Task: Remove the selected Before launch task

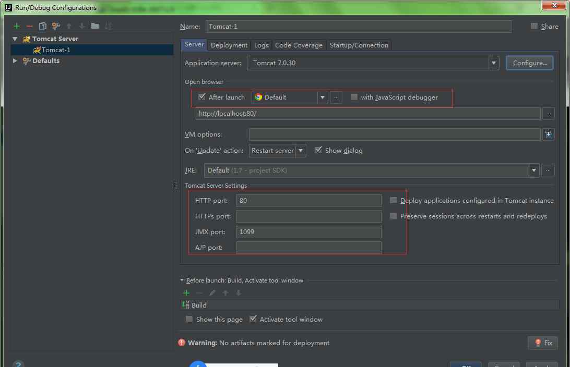Action: point(199,293)
